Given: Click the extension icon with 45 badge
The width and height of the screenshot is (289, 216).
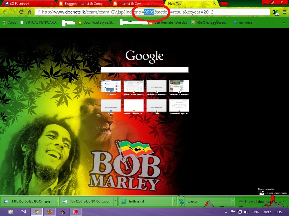Looking at the screenshot, I should click(x=276, y=12).
